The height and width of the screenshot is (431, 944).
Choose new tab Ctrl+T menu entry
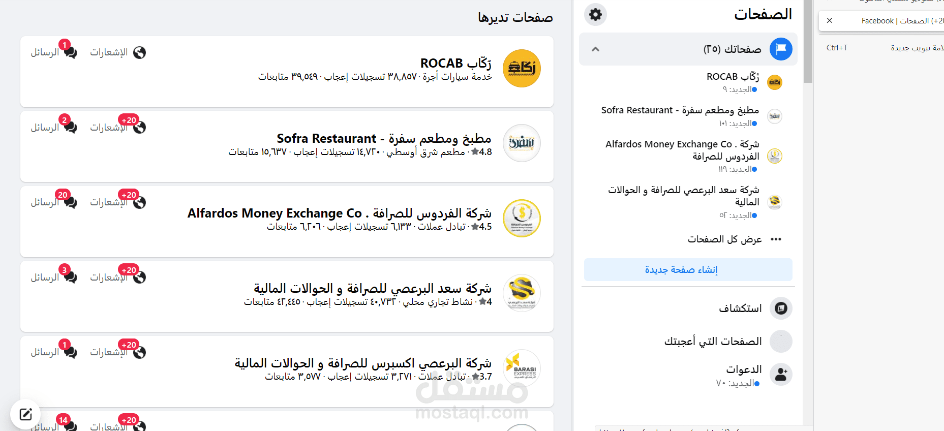885,48
